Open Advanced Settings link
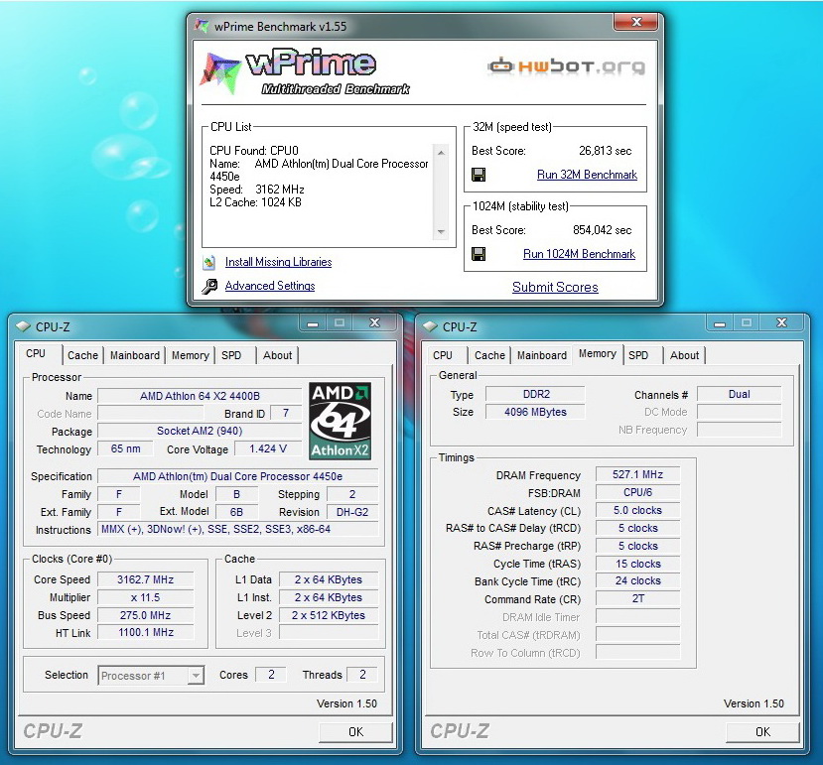 point(270,286)
